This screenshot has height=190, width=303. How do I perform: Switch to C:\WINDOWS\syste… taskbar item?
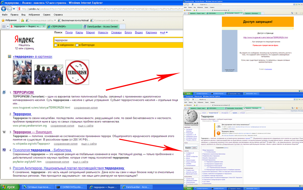click(x=70, y=187)
